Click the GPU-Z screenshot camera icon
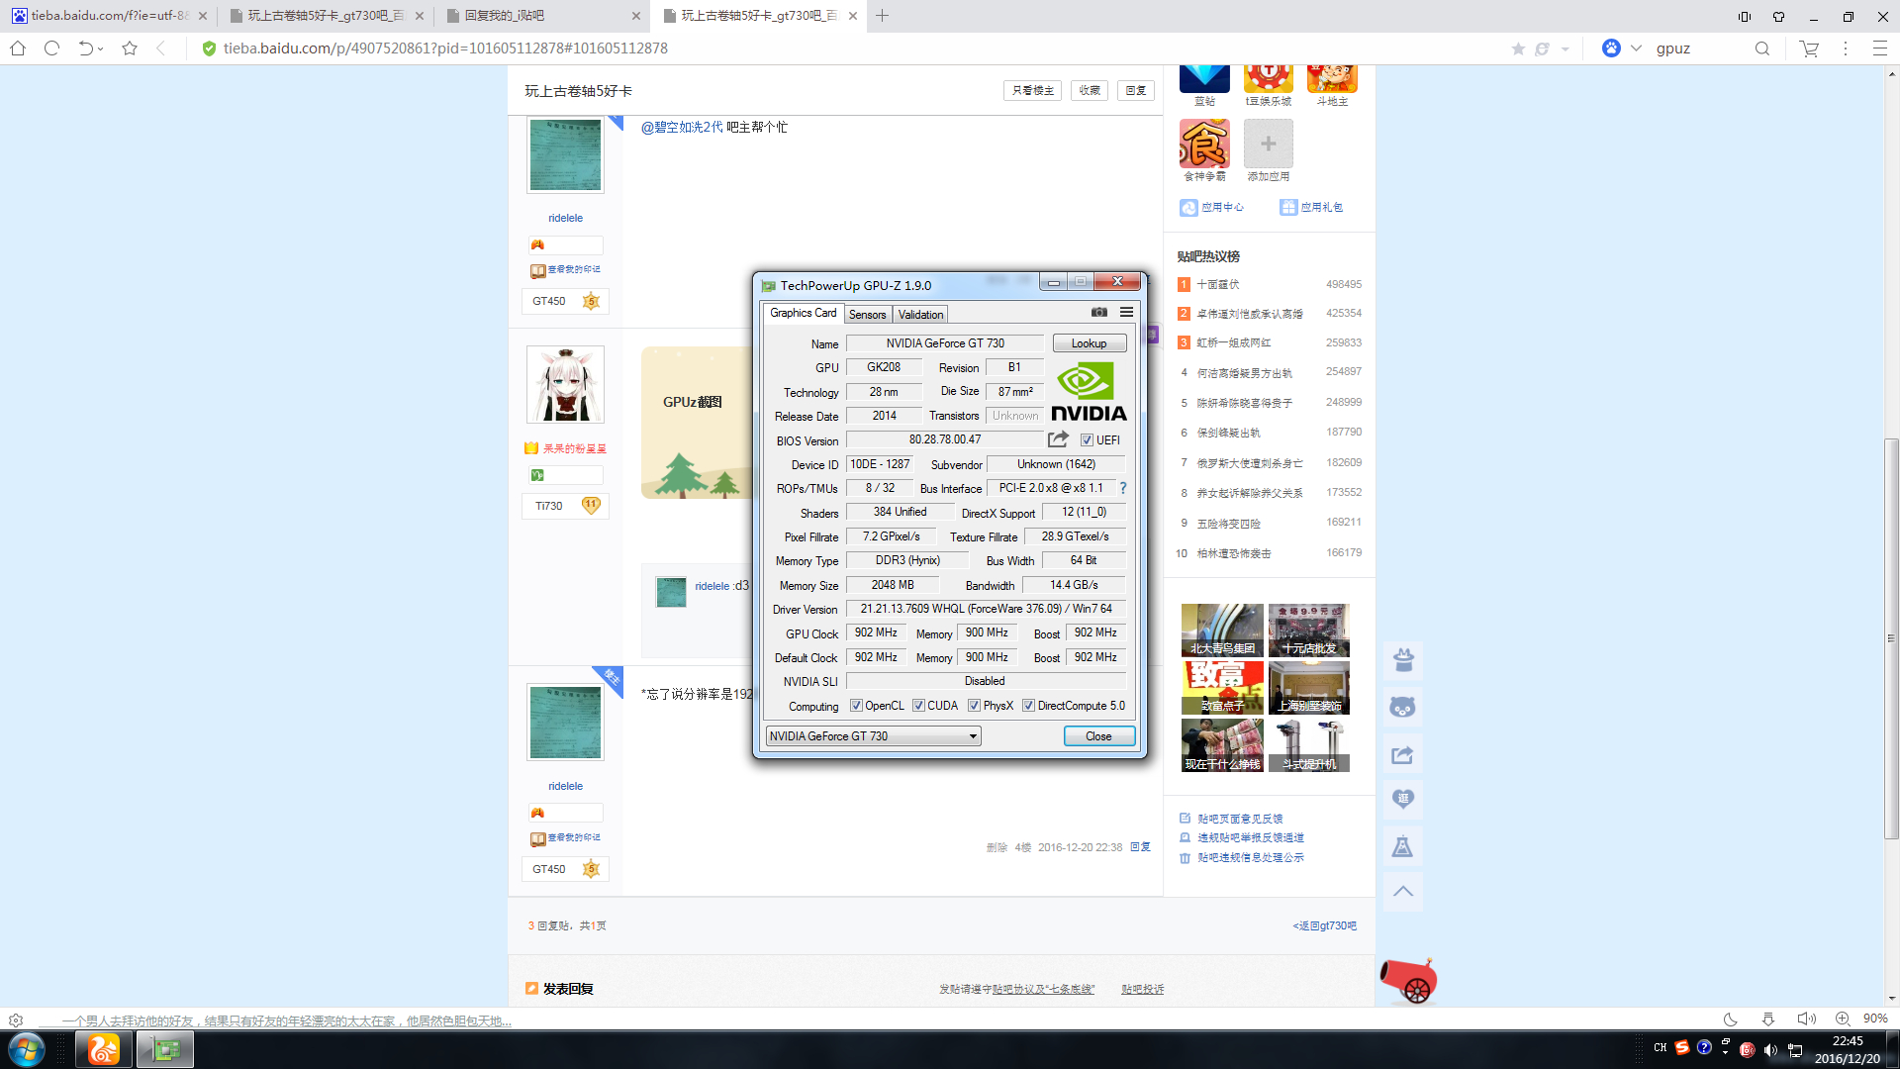1900x1069 pixels. click(1098, 312)
